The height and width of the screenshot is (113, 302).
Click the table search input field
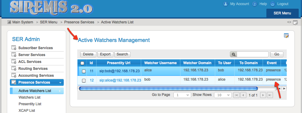[253, 54]
